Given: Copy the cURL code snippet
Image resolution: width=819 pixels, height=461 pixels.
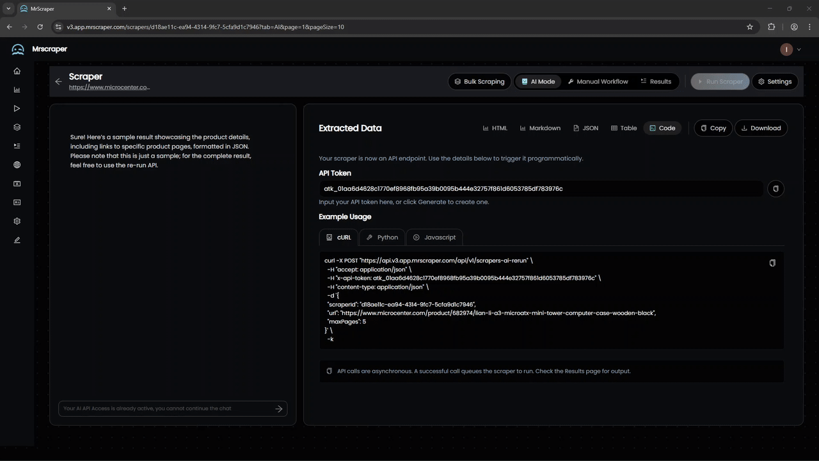Looking at the screenshot, I should click(x=772, y=263).
